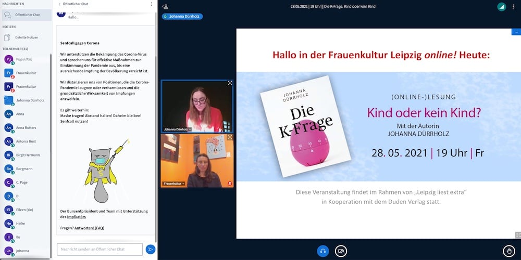
Task: Select participant Birgit Hermann in list
Action: tap(28, 155)
